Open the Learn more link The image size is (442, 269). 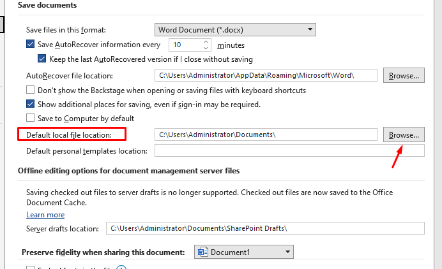coord(45,215)
